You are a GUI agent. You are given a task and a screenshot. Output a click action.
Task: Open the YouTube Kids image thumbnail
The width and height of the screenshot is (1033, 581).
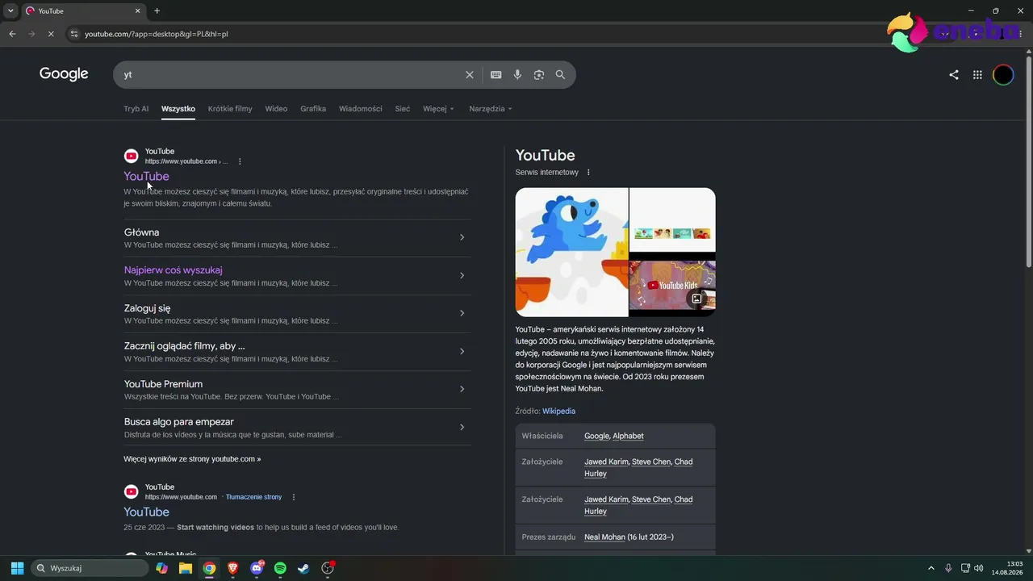pos(672,285)
